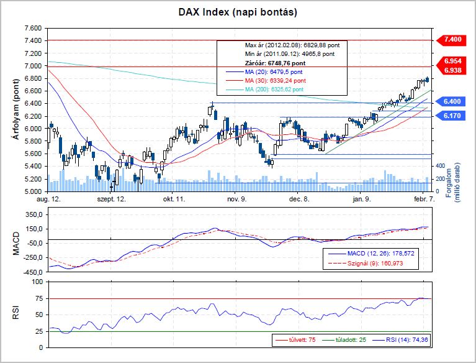Select the red 6.938 resistance tag
476x363 pixels.
[x=451, y=70]
